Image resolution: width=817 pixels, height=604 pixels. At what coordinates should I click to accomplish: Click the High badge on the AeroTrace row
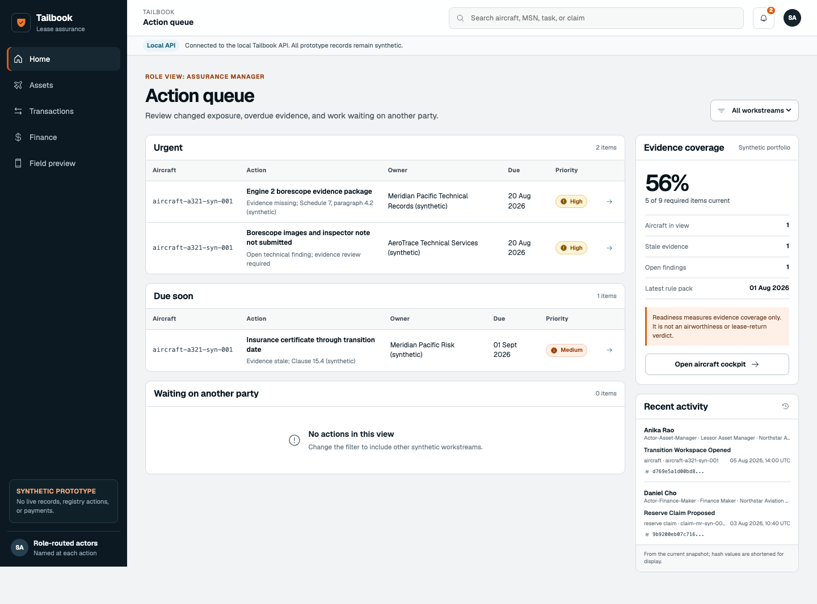click(x=571, y=248)
